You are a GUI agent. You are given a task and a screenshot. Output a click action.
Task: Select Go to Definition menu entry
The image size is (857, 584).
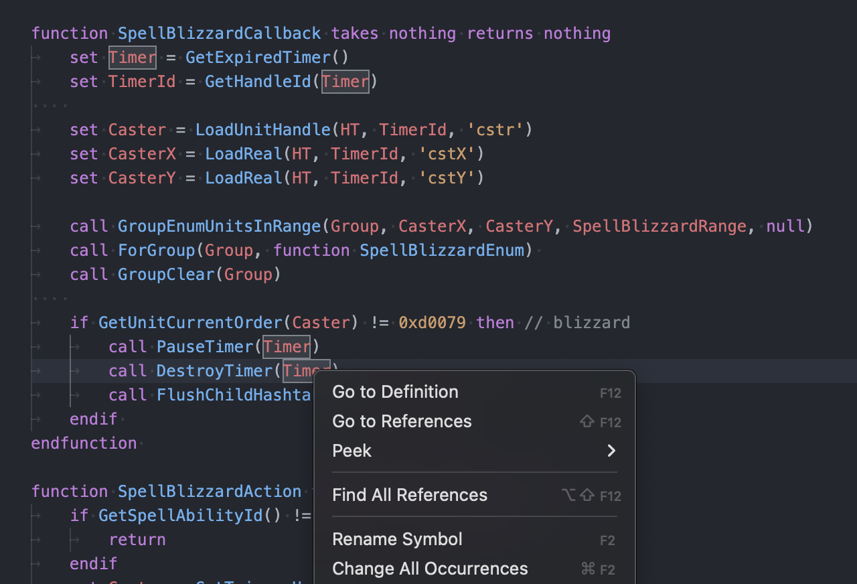pyautogui.click(x=395, y=392)
